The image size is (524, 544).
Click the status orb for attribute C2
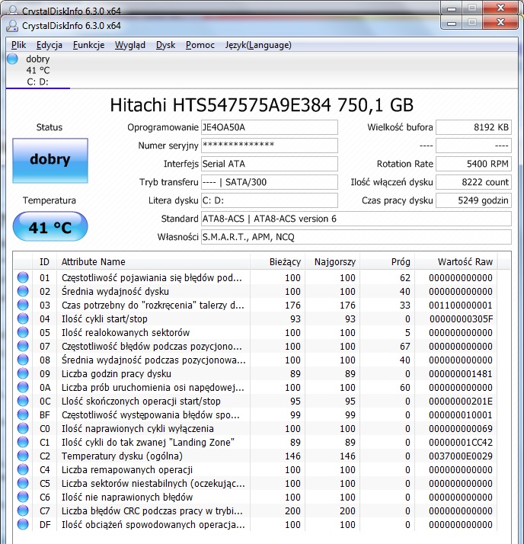[x=23, y=456]
